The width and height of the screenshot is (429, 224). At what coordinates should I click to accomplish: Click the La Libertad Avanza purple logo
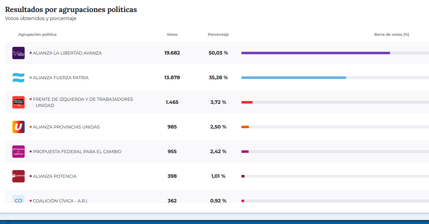tap(18, 53)
